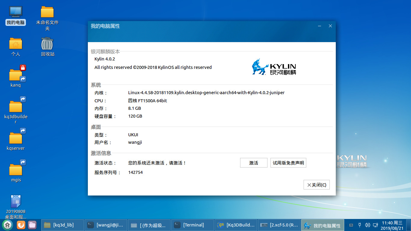
Task: Switch to the [2.xcf-5.0 GIMP taskbar window
Action: point(279,225)
